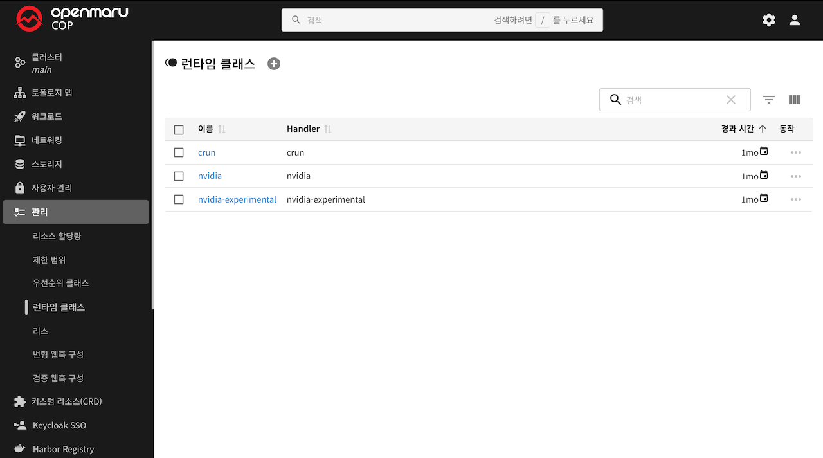Open the crun runtime class link
Screen dimensions: 823x458
click(206, 152)
